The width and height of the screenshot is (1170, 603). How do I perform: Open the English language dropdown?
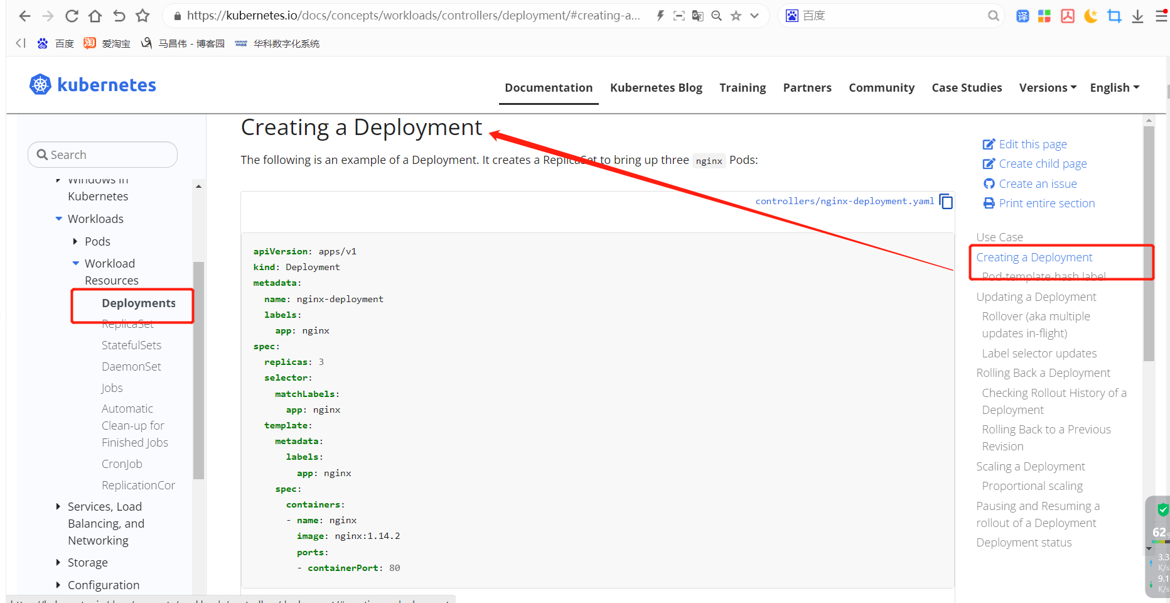click(x=1115, y=88)
